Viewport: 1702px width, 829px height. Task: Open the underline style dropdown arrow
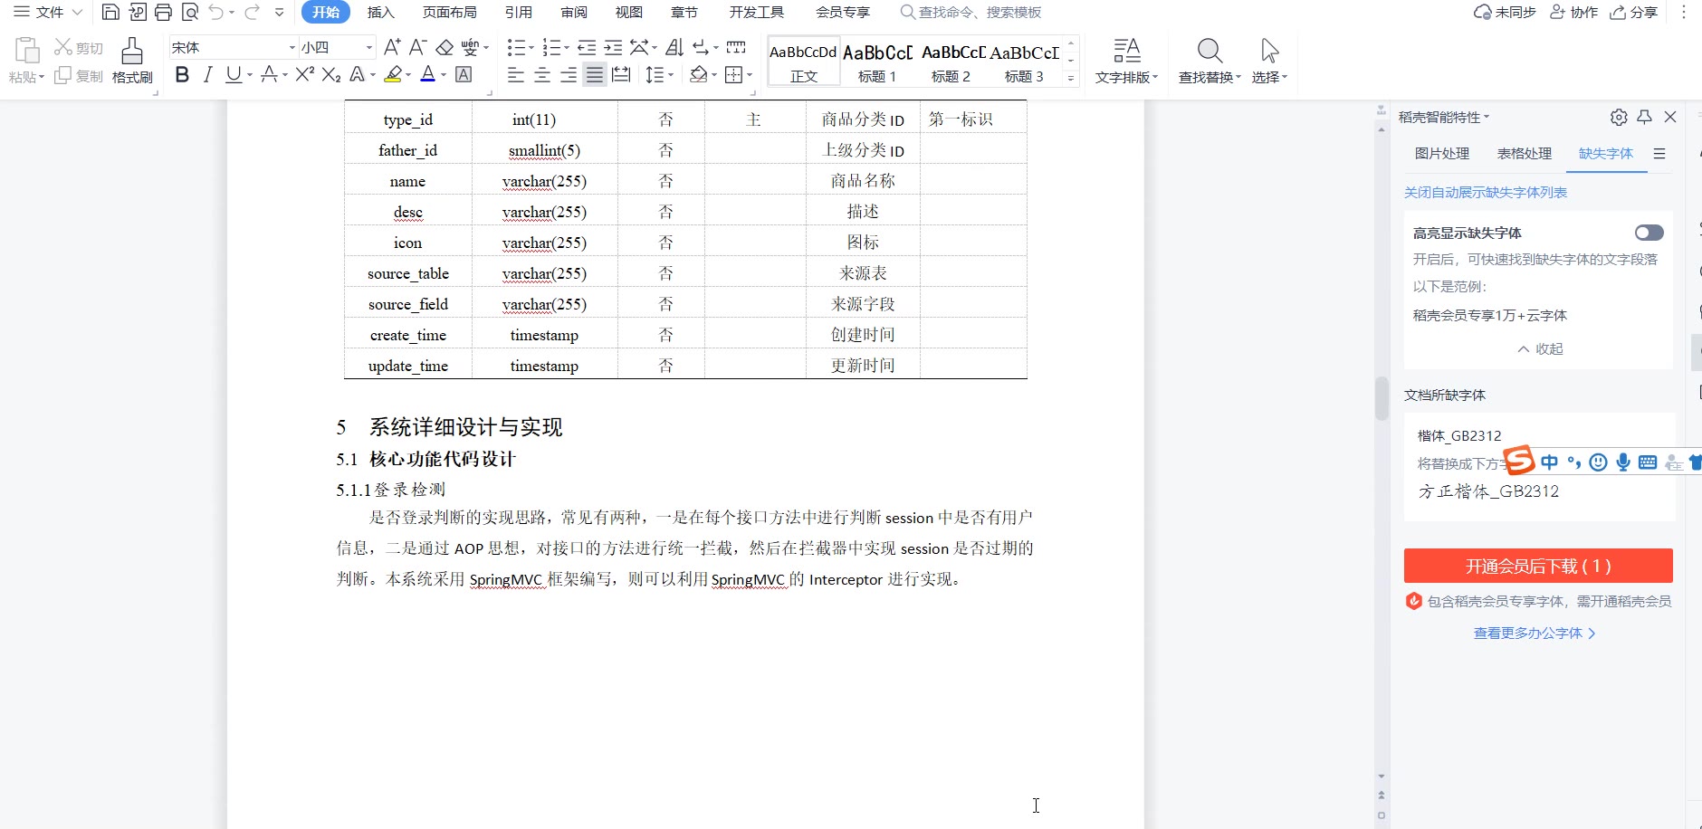tap(250, 75)
